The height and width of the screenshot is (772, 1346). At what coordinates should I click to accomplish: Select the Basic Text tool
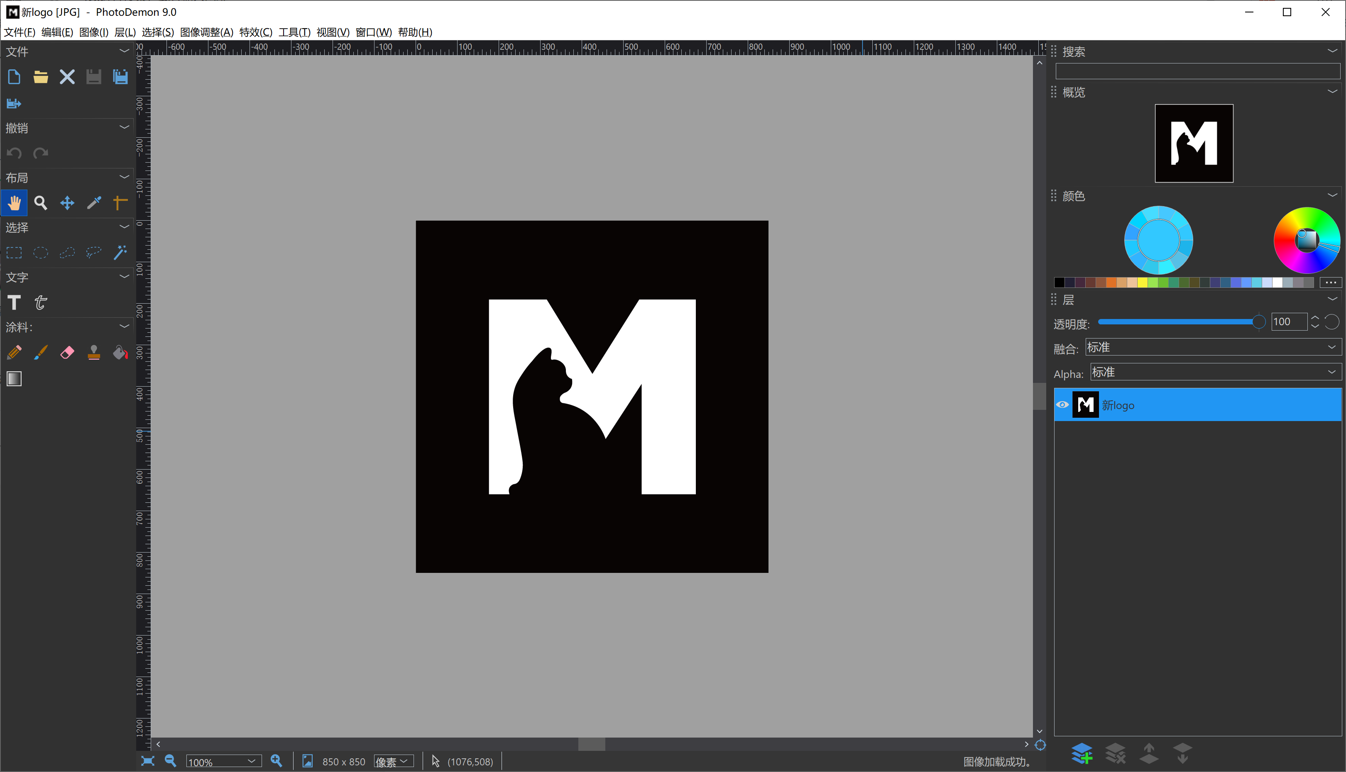(15, 302)
